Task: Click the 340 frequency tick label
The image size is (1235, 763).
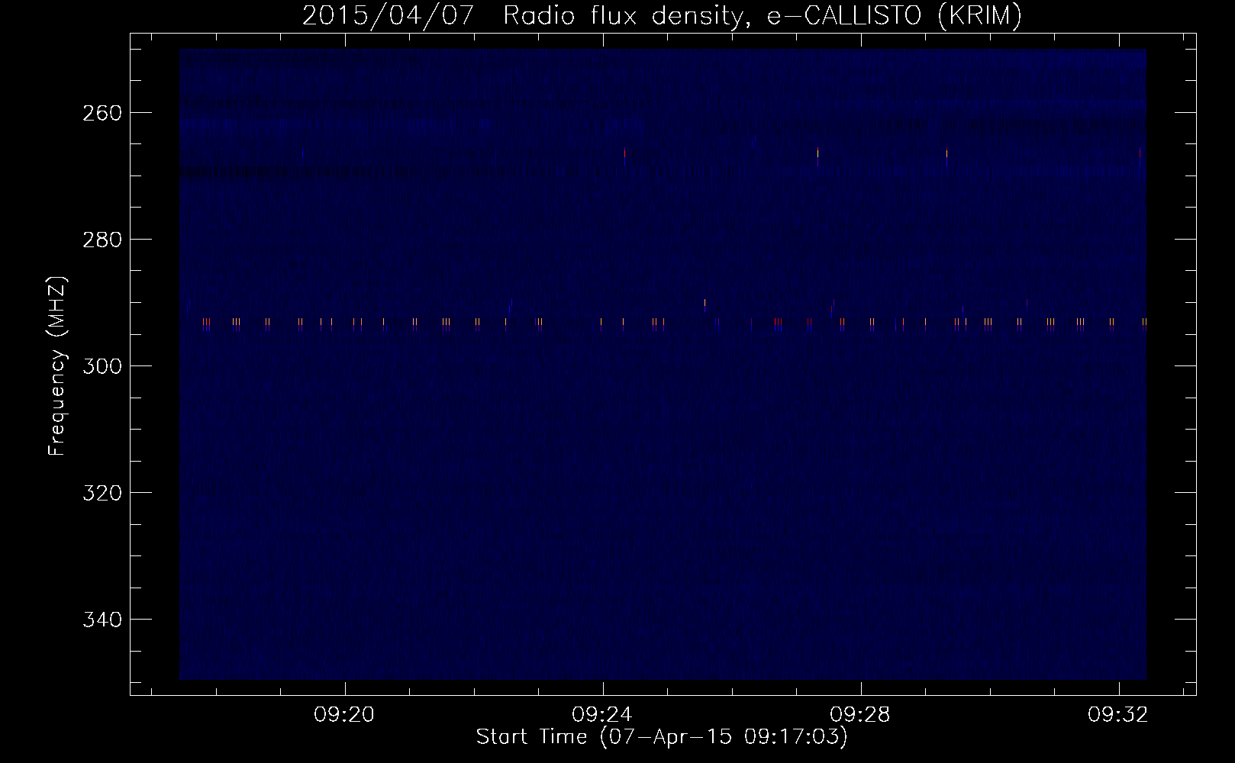Action: [x=102, y=620]
